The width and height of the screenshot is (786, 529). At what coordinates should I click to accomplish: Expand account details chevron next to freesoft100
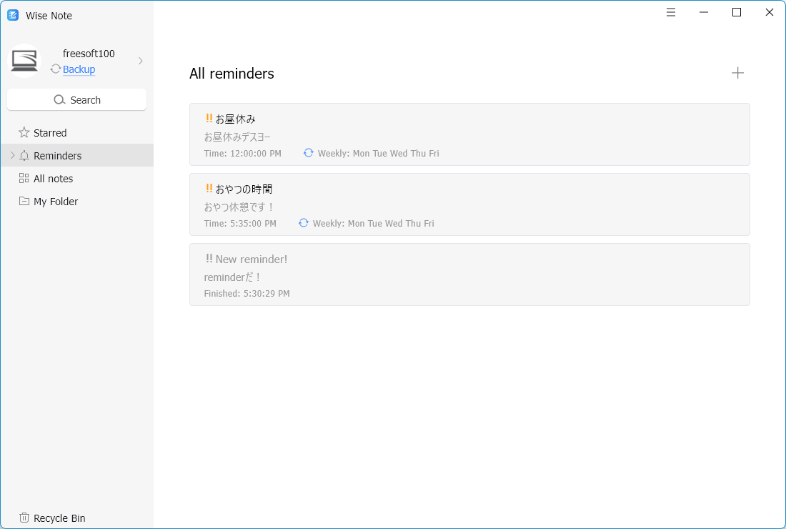pyautogui.click(x=141, y=61)
